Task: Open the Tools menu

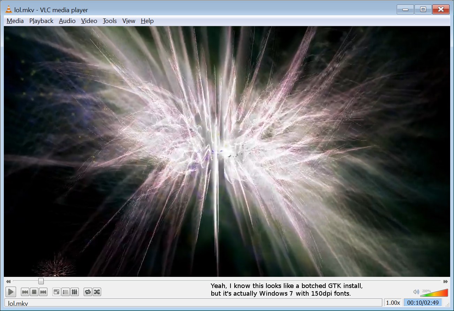Action: click(109, 21)
